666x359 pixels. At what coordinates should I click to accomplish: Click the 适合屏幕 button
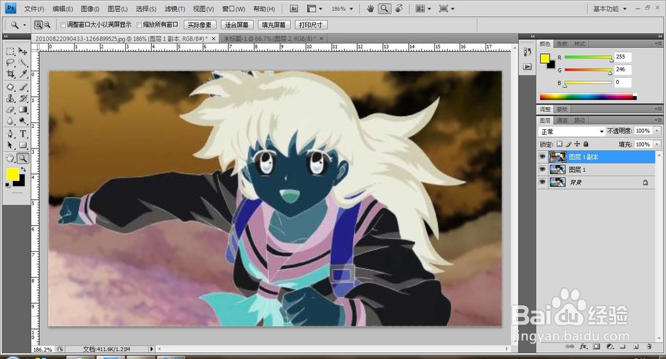pos(236,25)
